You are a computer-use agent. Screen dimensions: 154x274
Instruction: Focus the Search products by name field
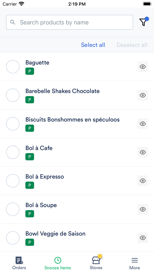[x=70, y=22]
